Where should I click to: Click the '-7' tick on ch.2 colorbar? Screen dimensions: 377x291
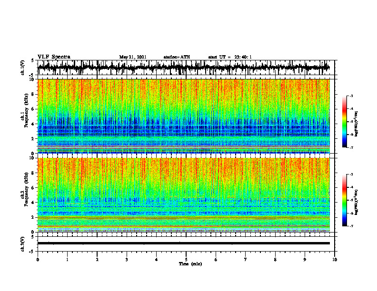351,226
